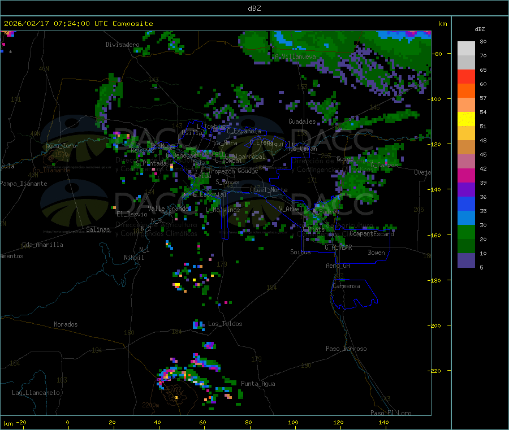Select the '-220' right axis tick label

pos(435,371)
